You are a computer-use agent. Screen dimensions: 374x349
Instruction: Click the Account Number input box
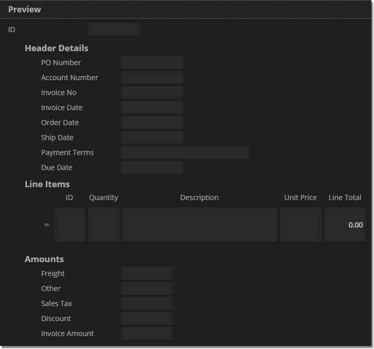(152, 78)
